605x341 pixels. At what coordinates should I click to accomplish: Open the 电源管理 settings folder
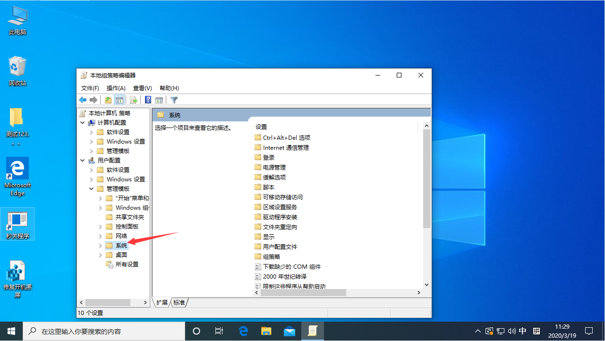pos(274,167)
